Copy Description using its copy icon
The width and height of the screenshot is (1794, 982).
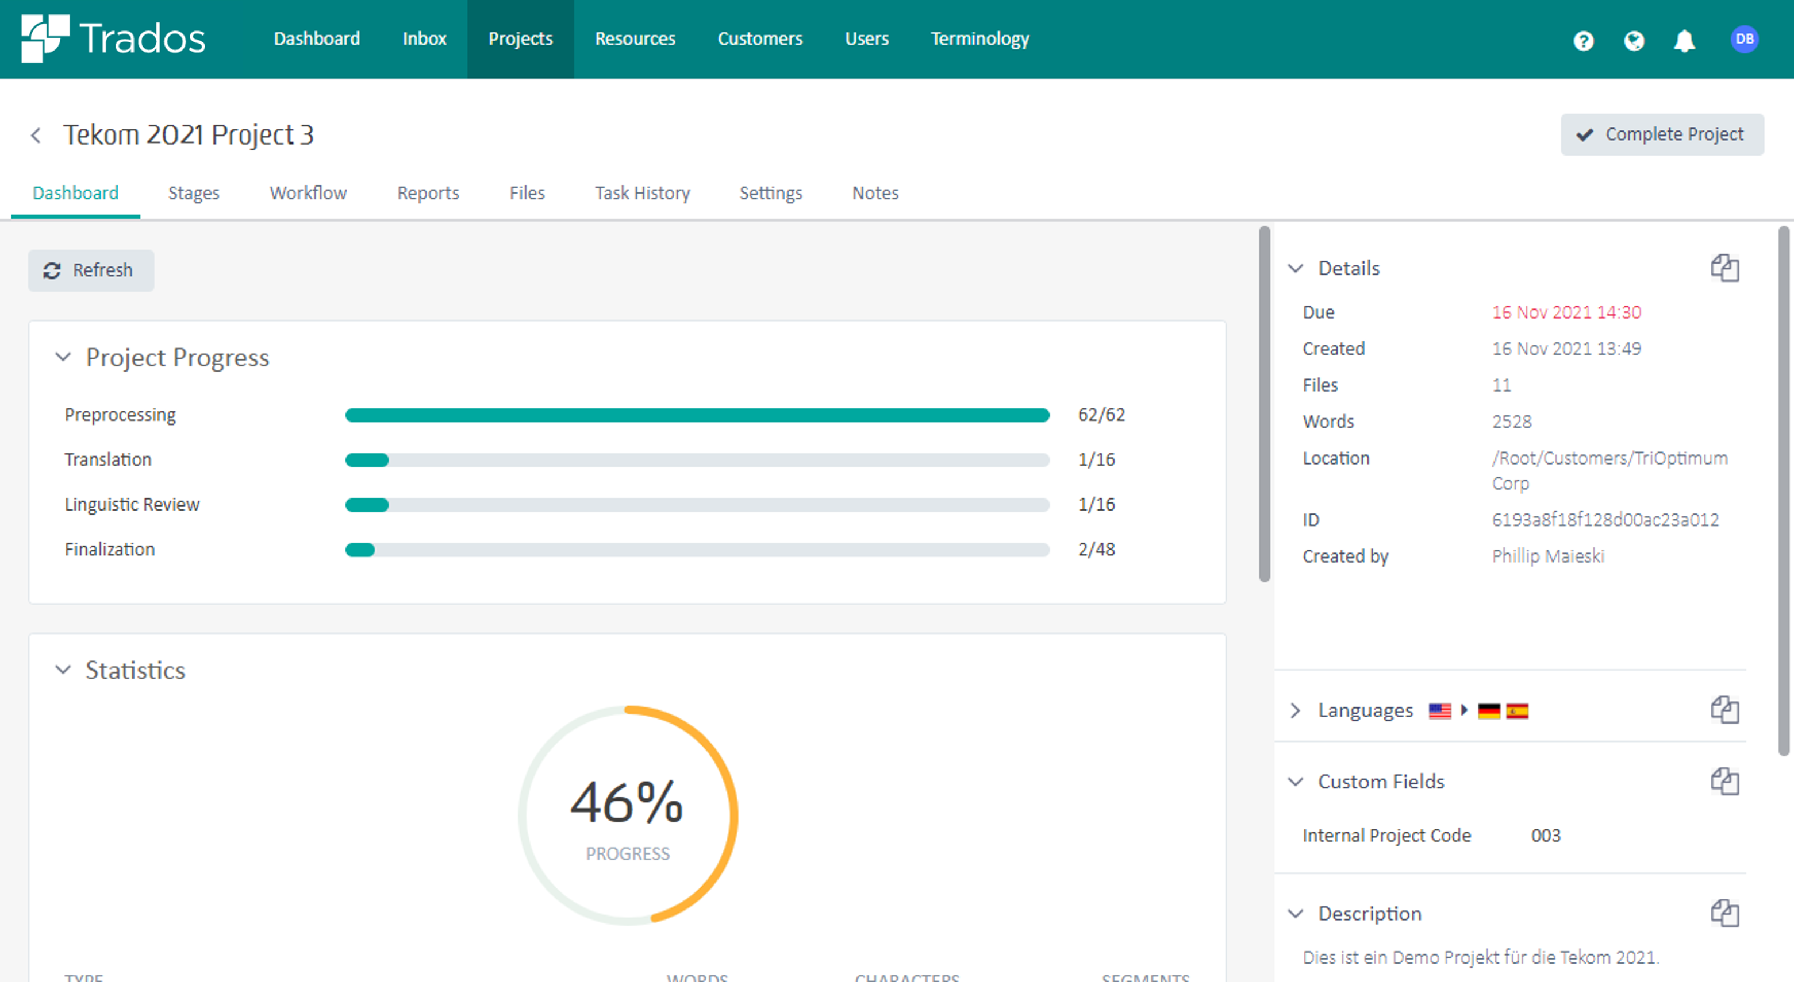click(x=1724, y=913)
